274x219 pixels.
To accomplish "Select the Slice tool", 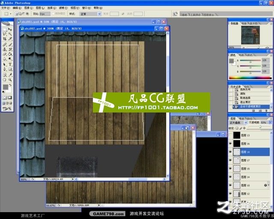I will [x=10, y=39].
